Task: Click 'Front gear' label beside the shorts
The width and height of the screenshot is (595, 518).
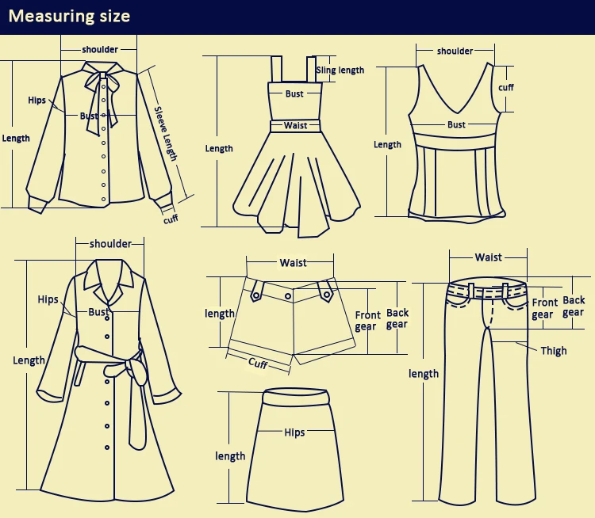Action: pyautogui.click(x=367, y=321)
